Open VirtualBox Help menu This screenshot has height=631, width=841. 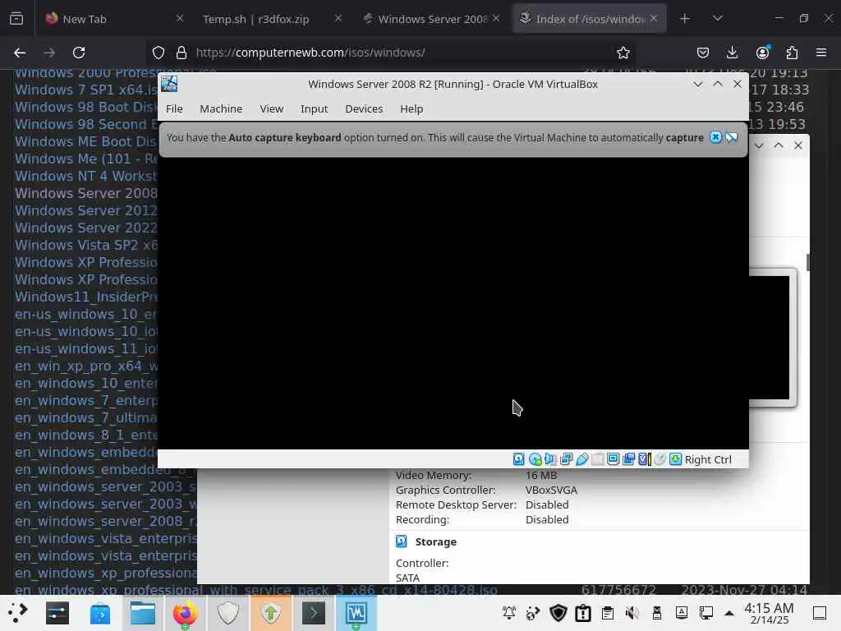coord(411,109)
